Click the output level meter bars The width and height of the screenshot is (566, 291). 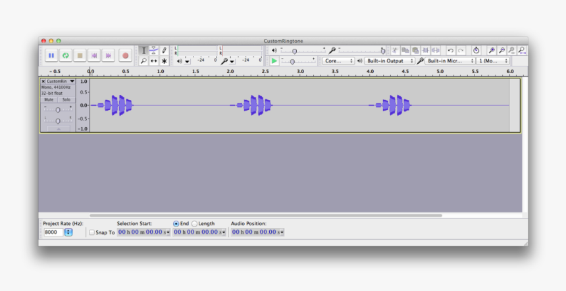coord(196,51)
